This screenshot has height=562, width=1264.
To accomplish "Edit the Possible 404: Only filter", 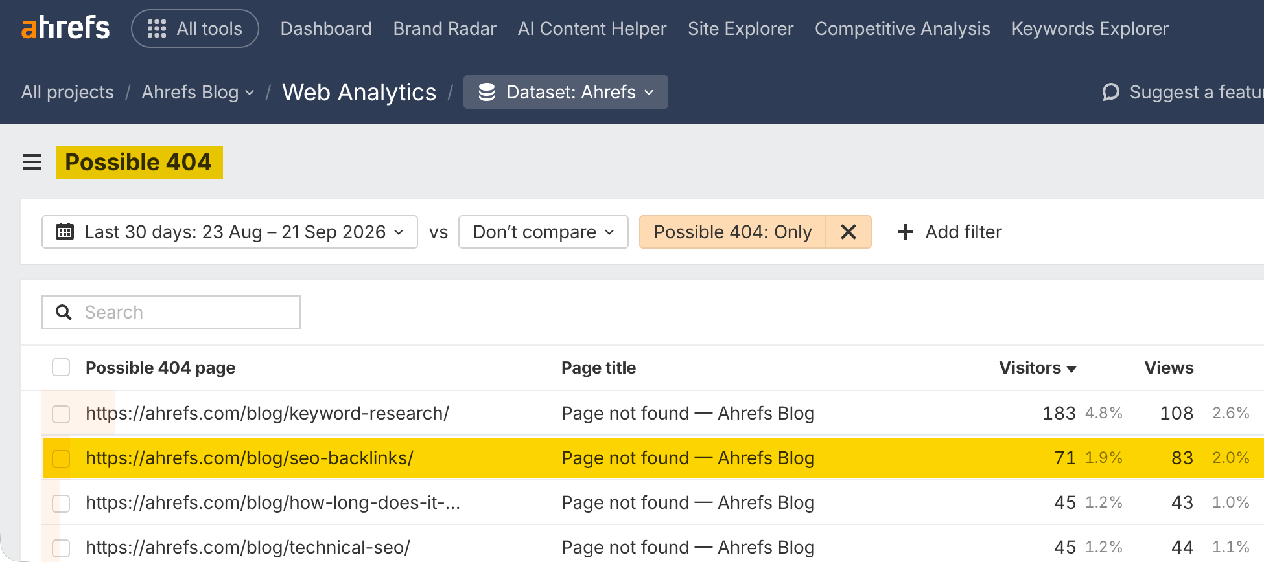I will pyautogui.click(x=732, y=232).
